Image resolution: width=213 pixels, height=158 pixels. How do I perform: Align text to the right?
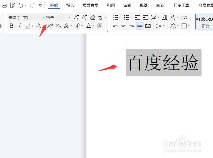click(132, 26)
